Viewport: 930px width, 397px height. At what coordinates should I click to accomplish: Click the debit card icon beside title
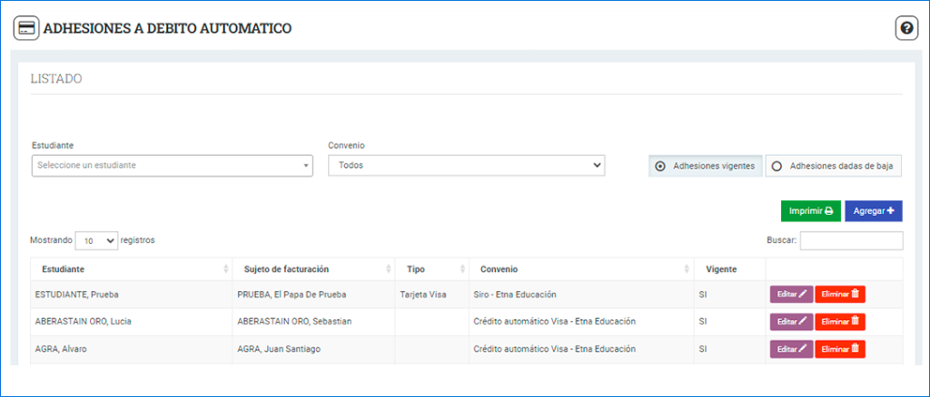(x=25, y=28)
